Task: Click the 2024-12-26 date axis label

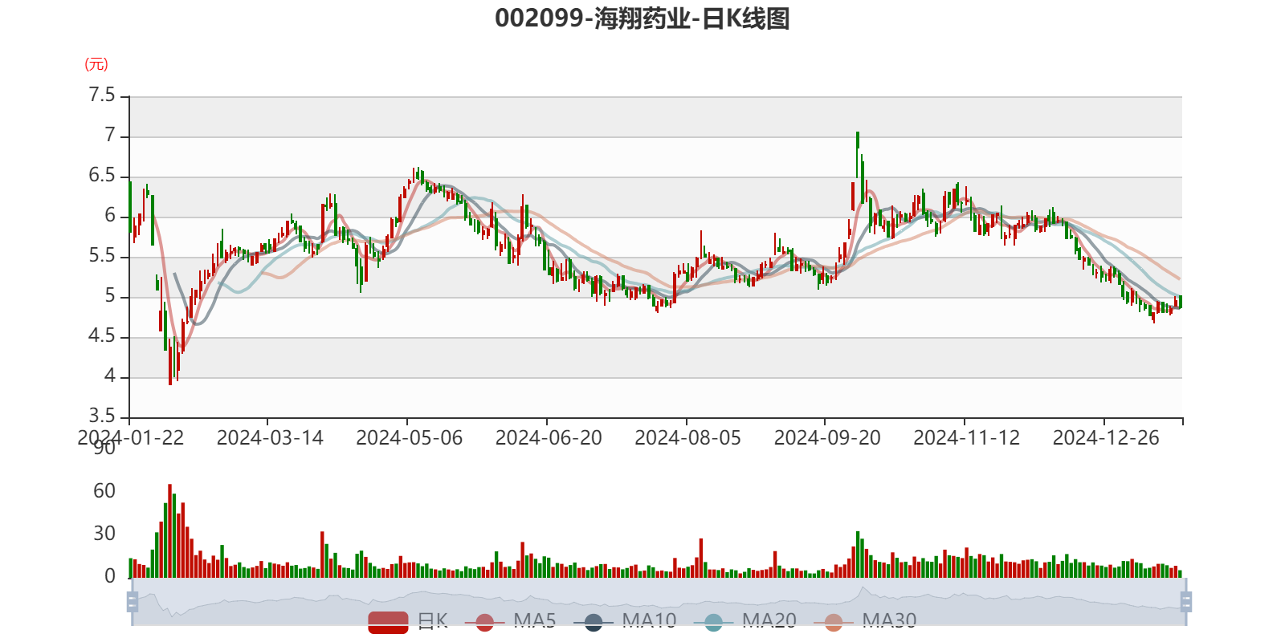Action: tap(1106, 438)
